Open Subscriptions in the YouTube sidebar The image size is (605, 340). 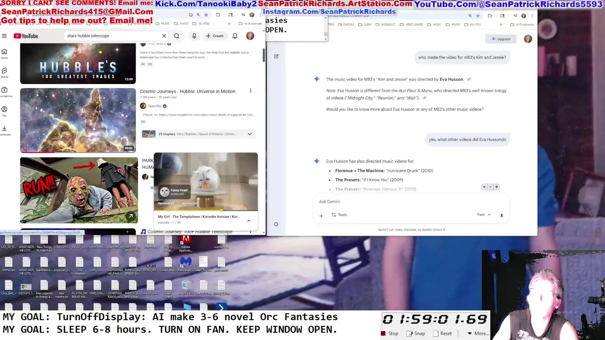pyautogui.click(x=4, y=92)
